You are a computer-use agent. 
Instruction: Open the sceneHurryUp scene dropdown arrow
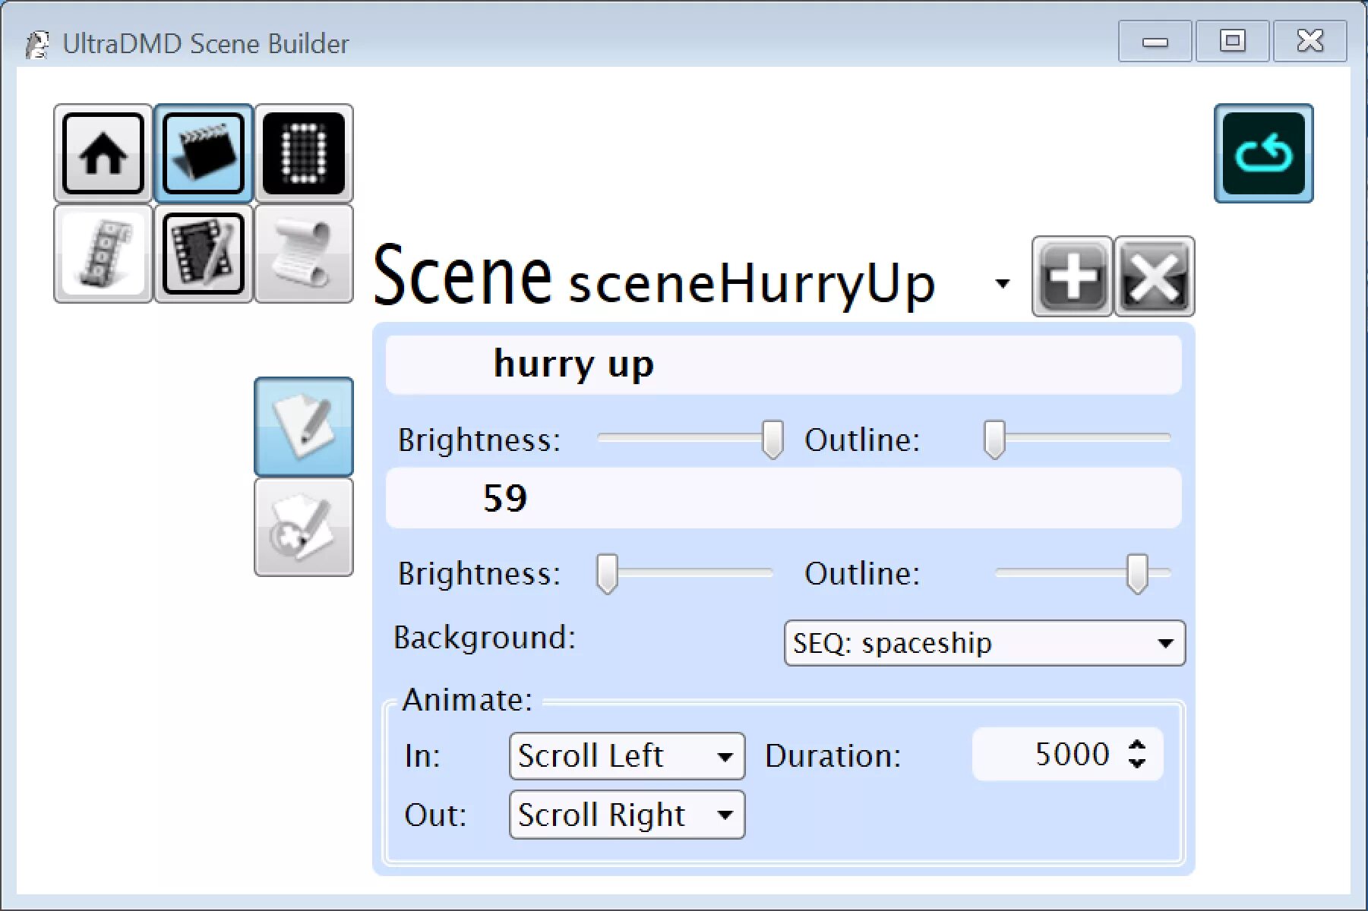[x=1003, y=283]
